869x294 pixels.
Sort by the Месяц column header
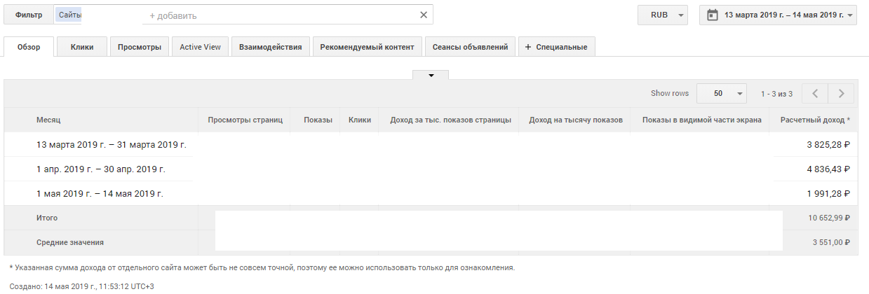[x=48, y=120]
